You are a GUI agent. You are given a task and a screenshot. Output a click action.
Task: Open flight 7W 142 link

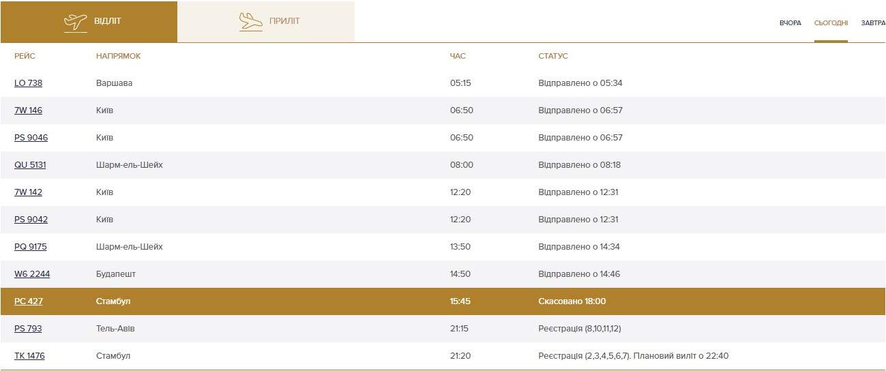(x=28, y=192)
